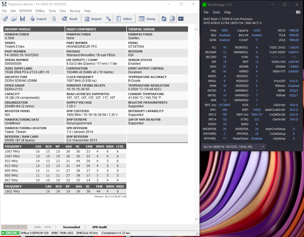Open the SMBus menu
Image resolution: width=304 pixels, height=237 pixels.
pos(40,11)
